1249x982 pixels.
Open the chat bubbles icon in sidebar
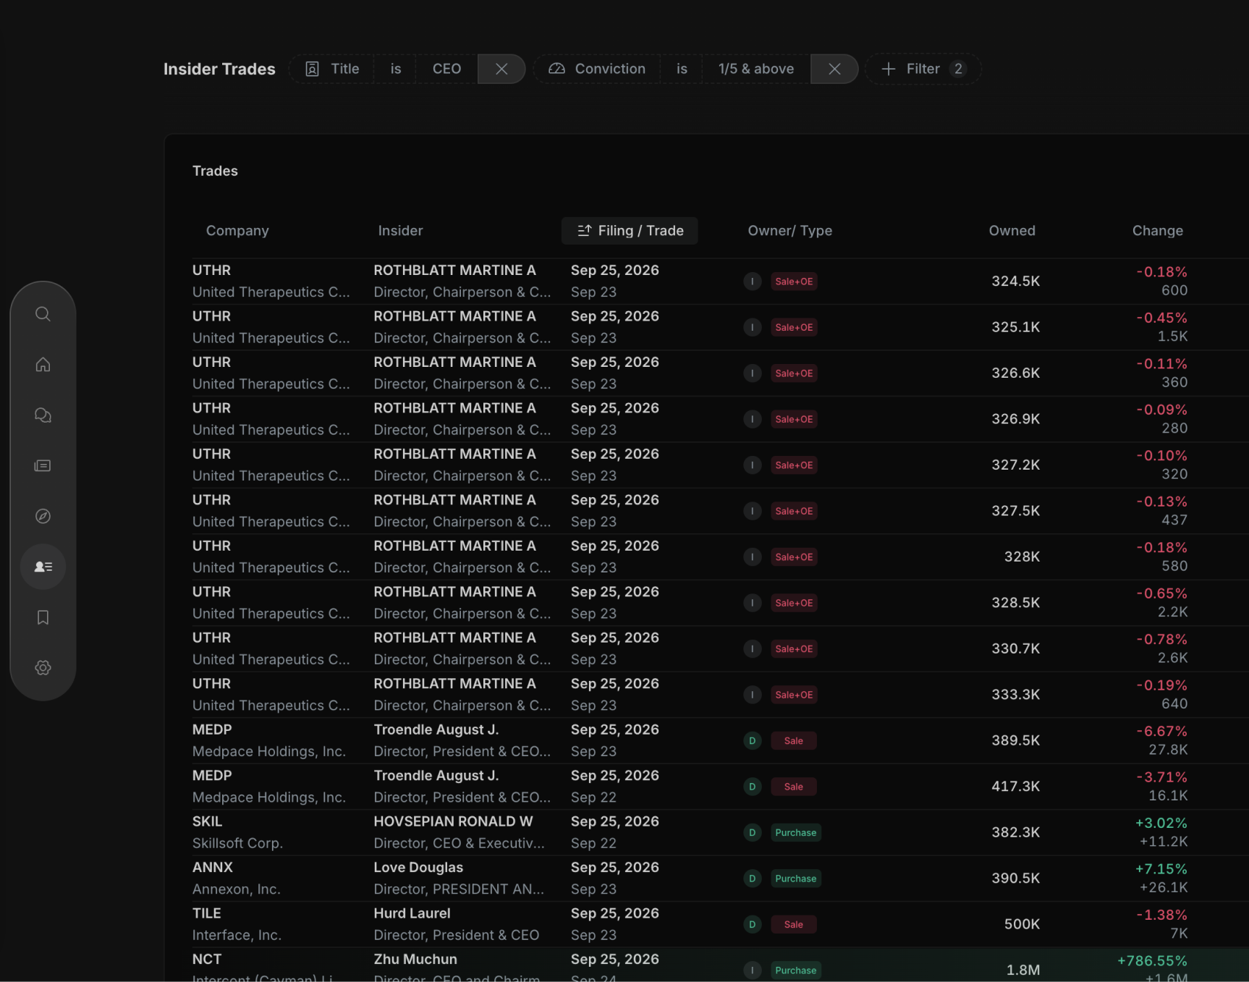(x=43, y=415)
